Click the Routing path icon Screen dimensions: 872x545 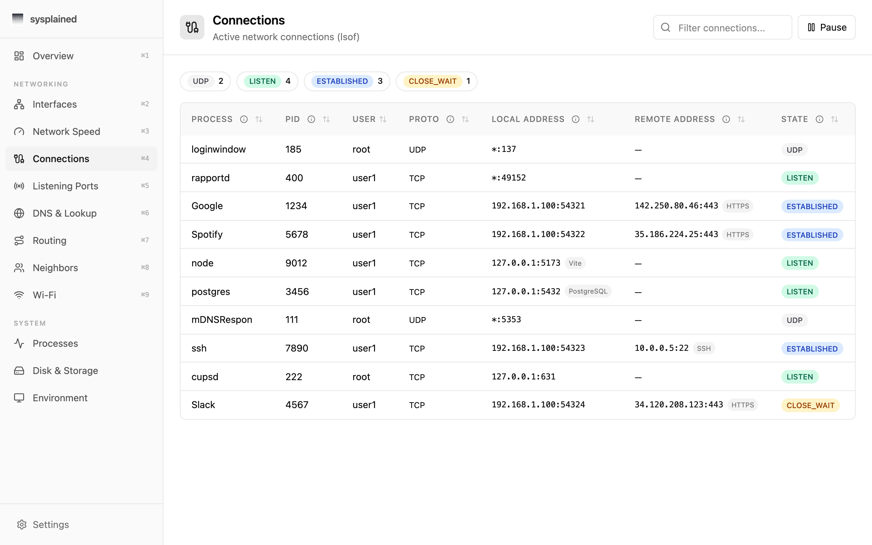pyautogui.click(x=19, y=240)
